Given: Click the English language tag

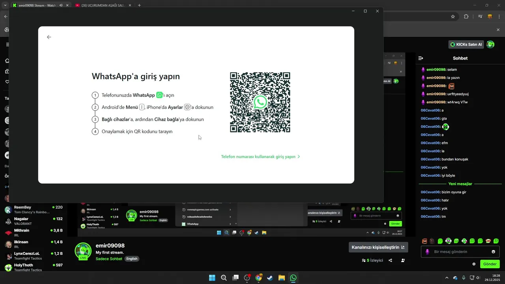Looking at the screenshot, I should [132, 259].
